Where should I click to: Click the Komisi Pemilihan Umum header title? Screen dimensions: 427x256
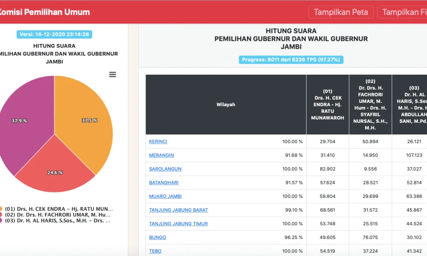(44, 12)
